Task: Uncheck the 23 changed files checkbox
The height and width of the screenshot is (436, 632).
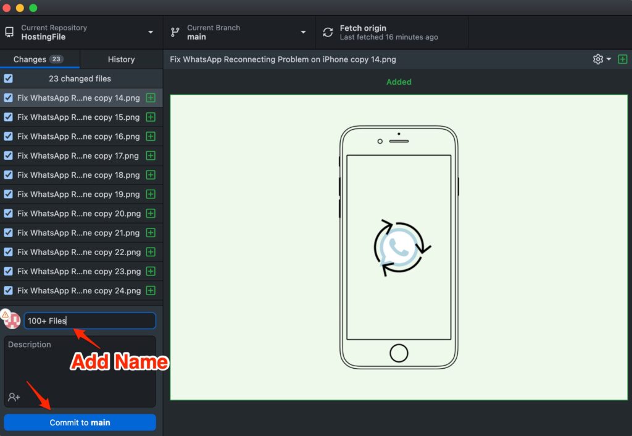Action: pyautogui.click(x=8, y=78)
